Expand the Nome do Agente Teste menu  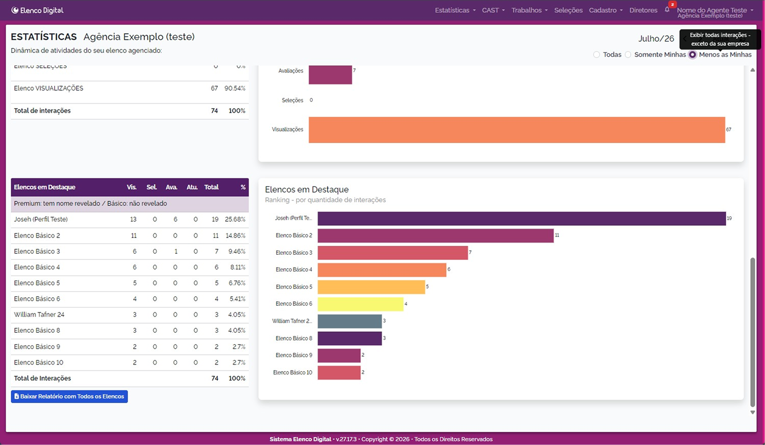[715, 10]
